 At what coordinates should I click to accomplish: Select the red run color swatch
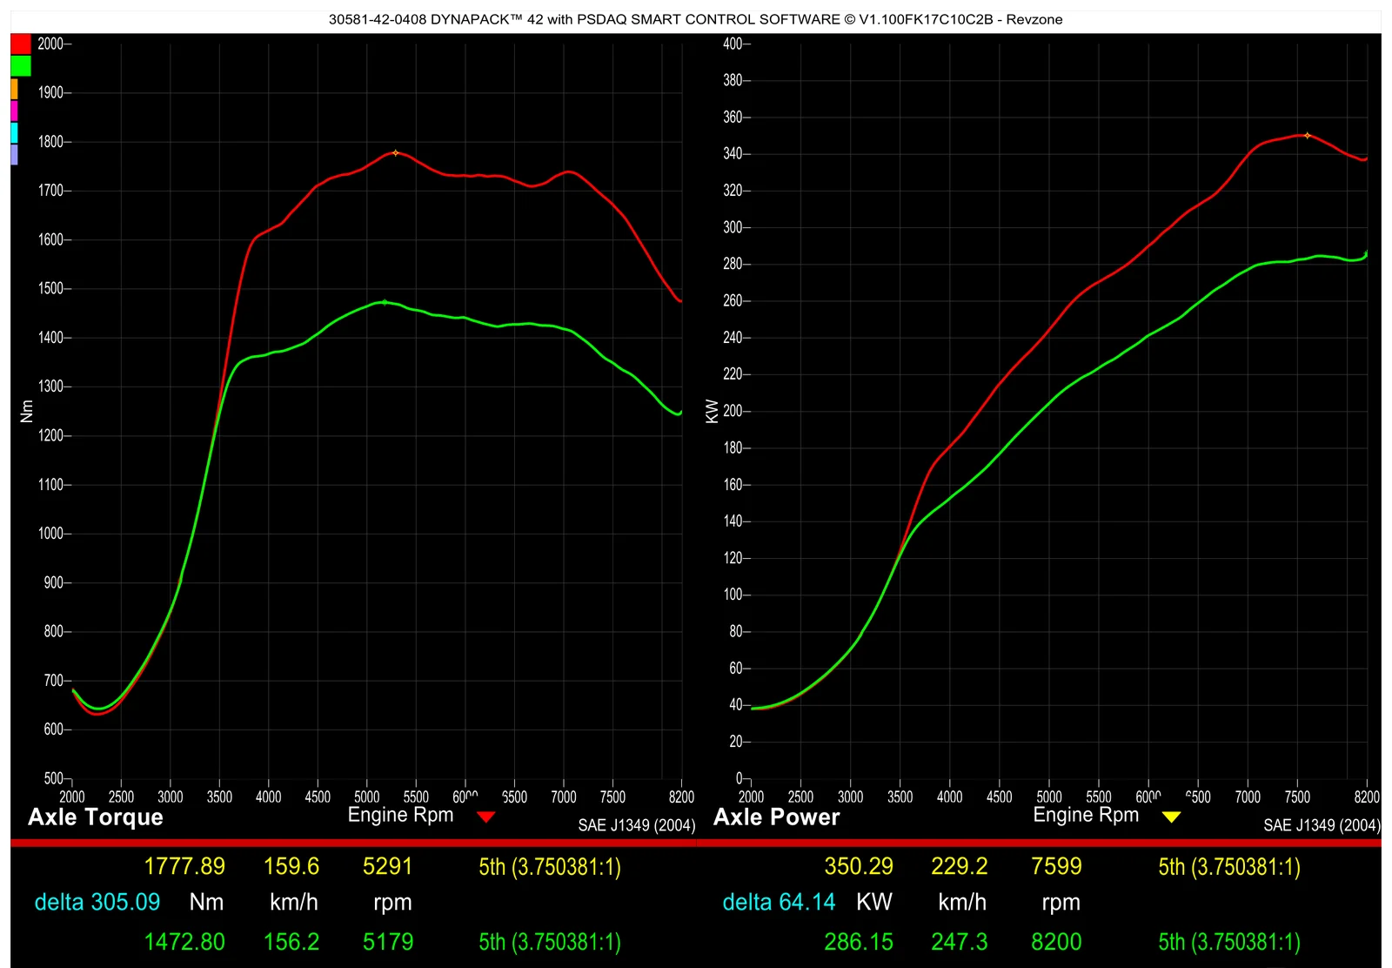[21, 44]
